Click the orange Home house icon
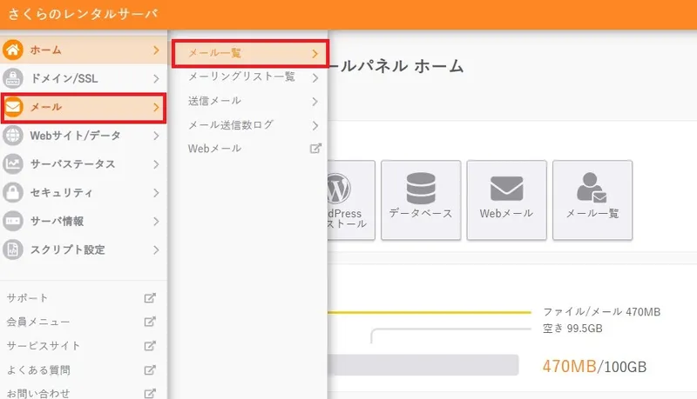 click(x=13, y=50)
